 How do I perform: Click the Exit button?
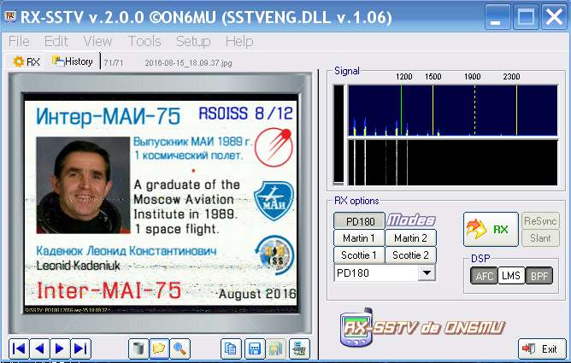(x=542, y=348)
